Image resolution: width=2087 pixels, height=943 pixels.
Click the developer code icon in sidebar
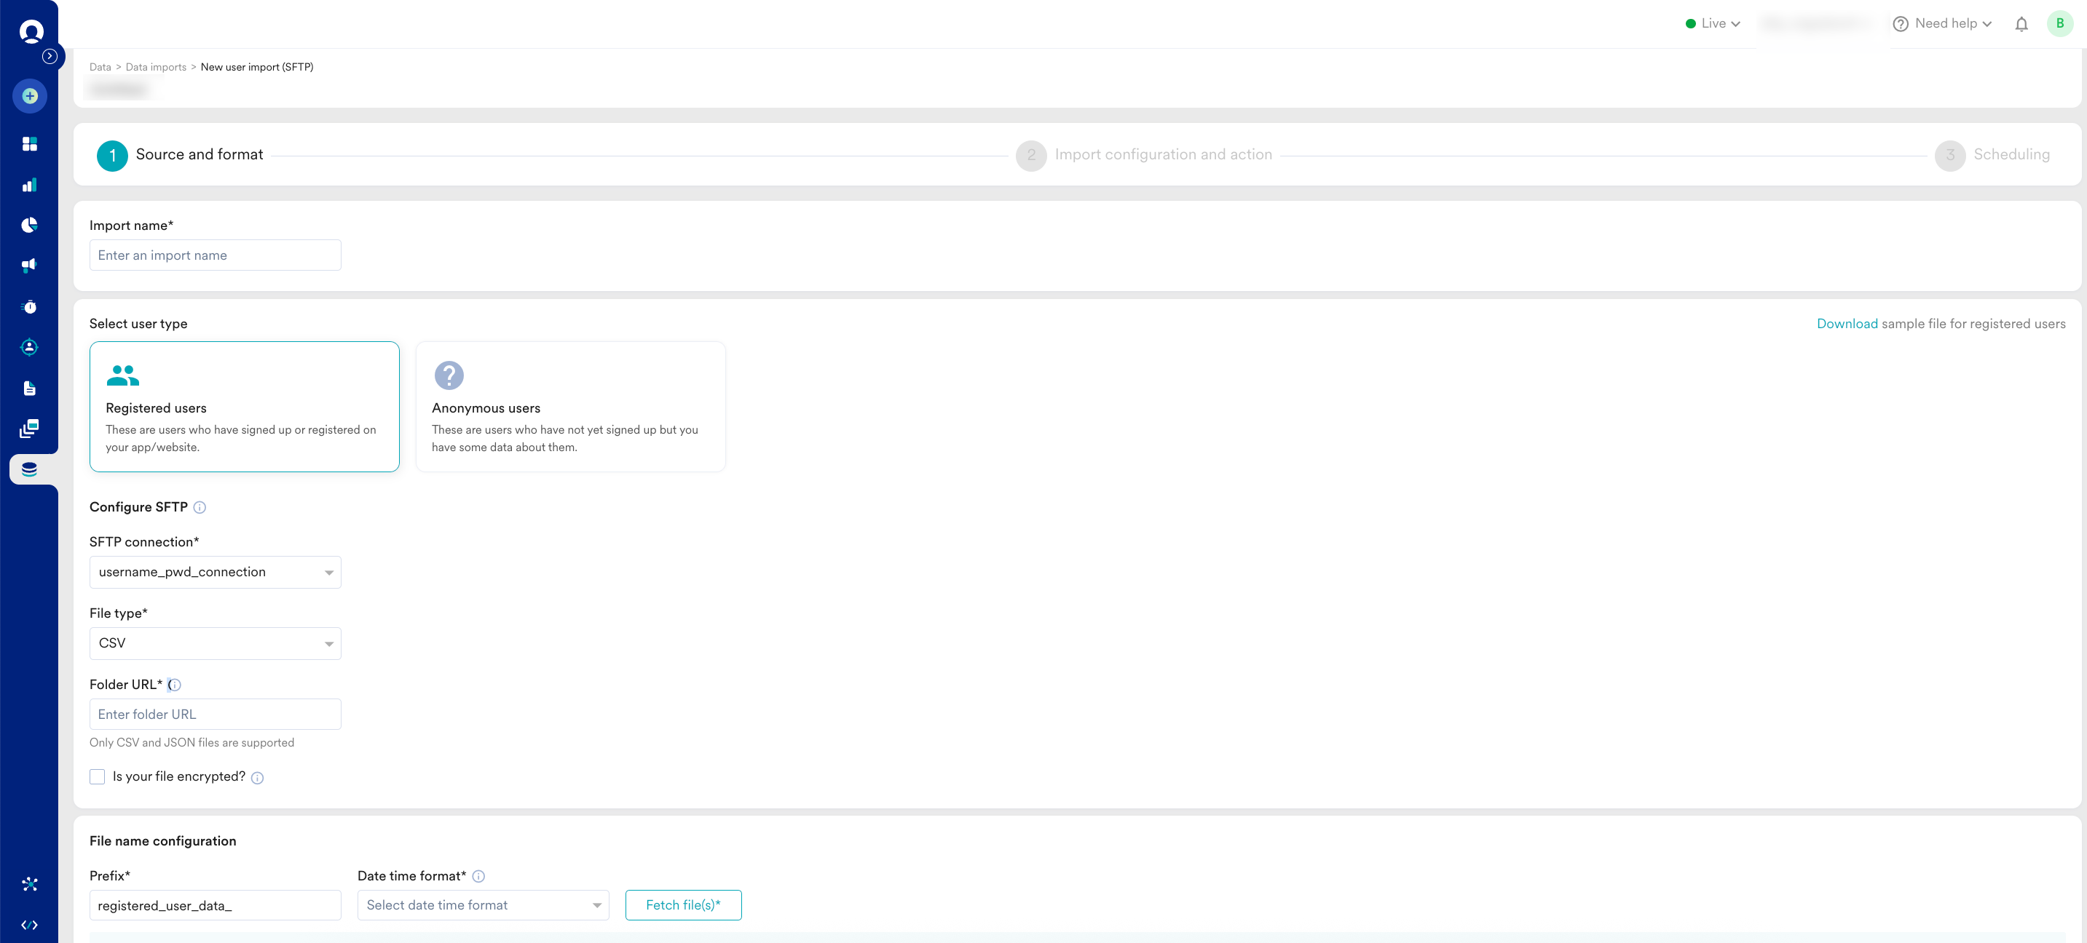pyautogui.click(x=30, y=924)
